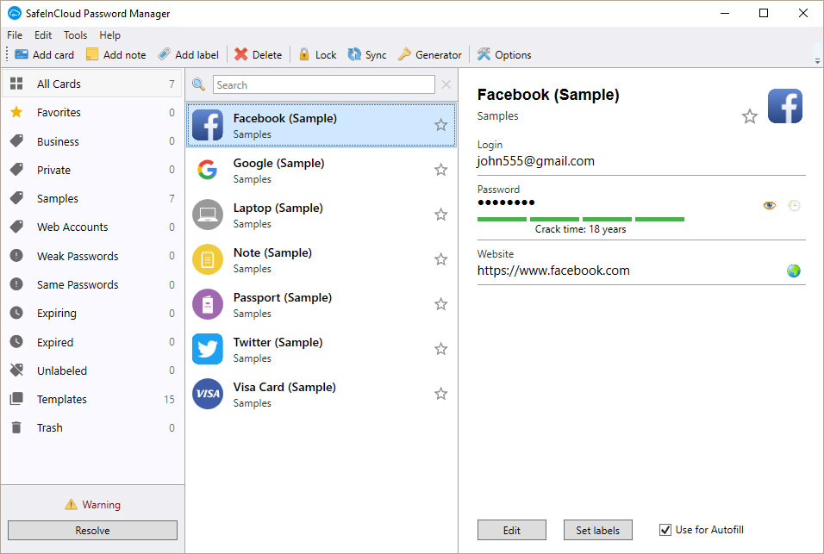Open password history clock icon

pyautogui.click(x=795, y=205)
